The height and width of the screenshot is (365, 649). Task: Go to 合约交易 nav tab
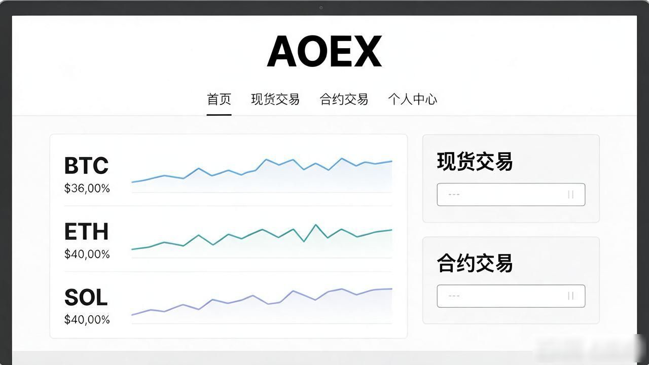(x=344, y=99)
